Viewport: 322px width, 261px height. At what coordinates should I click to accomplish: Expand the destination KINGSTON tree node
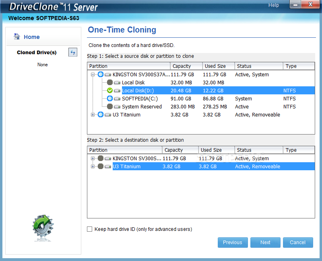[x=93, y=158]
